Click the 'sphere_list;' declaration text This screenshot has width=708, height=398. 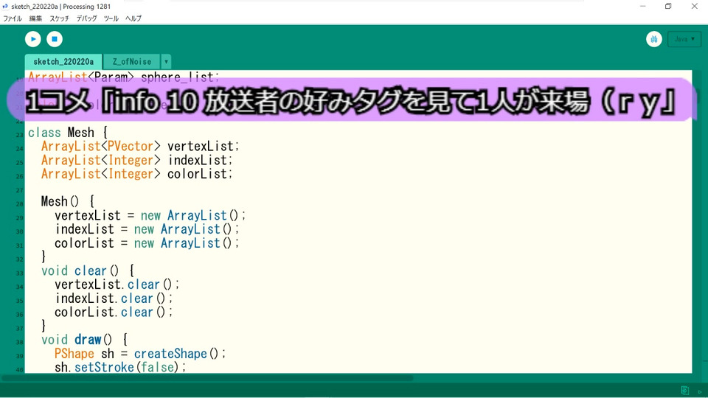[180, 77]
